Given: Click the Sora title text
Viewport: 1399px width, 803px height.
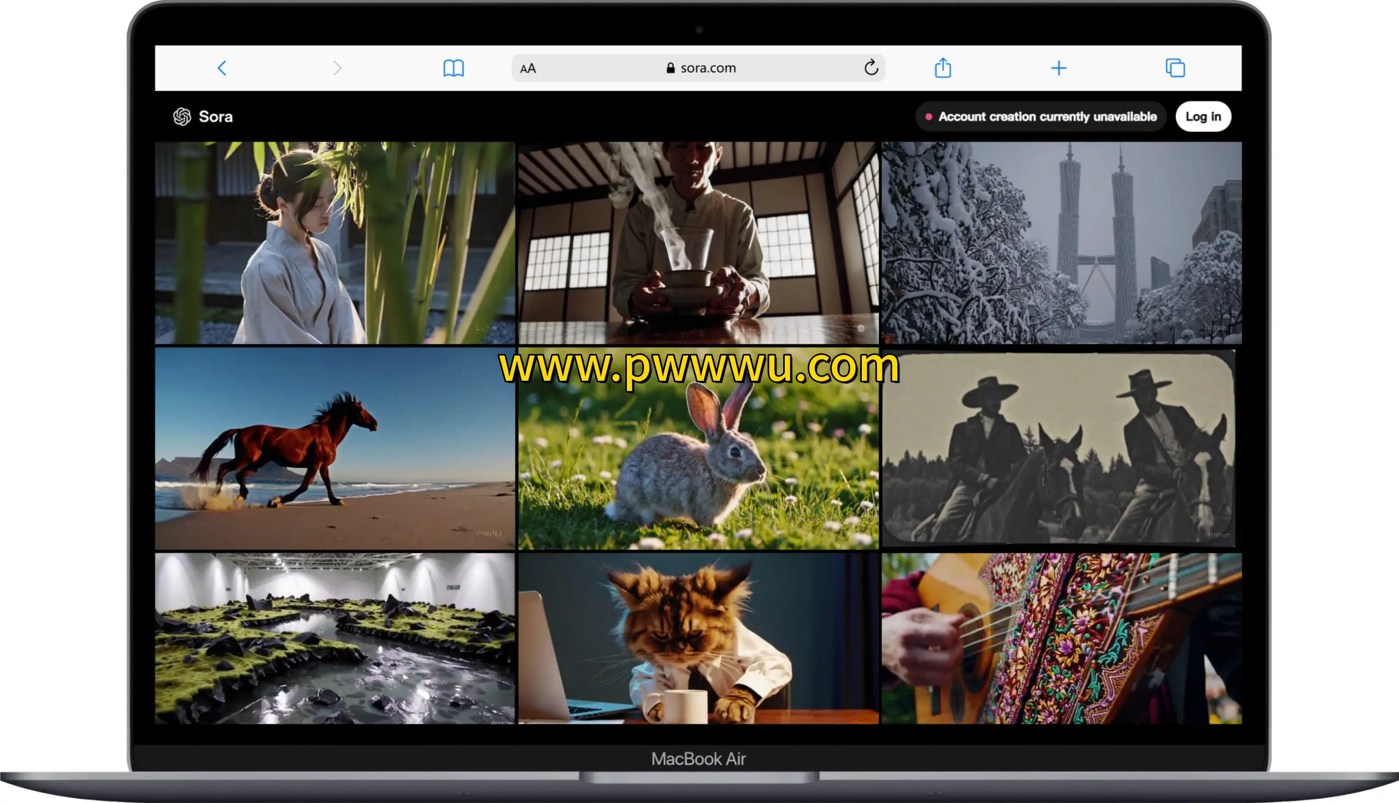Looking at the screenshot, I should point(216,117).
